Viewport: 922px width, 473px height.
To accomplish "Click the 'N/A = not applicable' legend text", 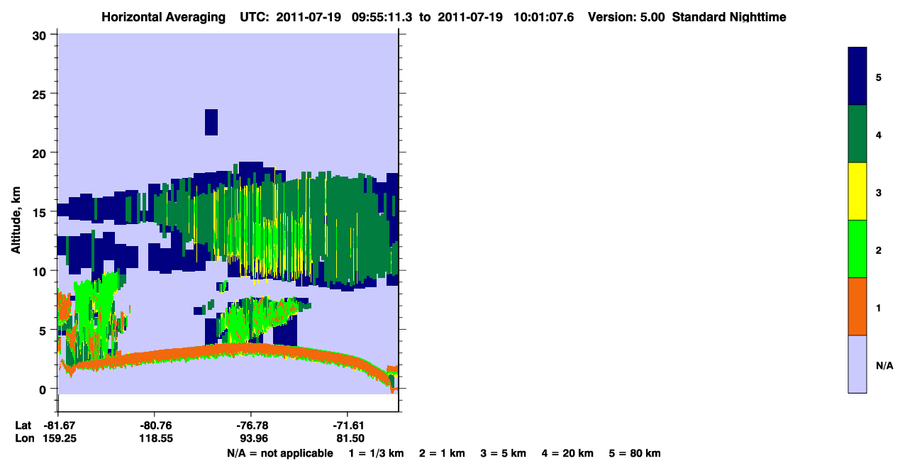I will (280, 453).
